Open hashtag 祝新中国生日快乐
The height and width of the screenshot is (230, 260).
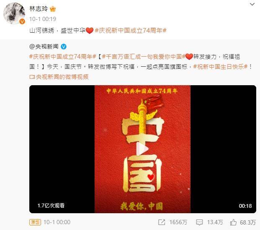coord(220,67)
